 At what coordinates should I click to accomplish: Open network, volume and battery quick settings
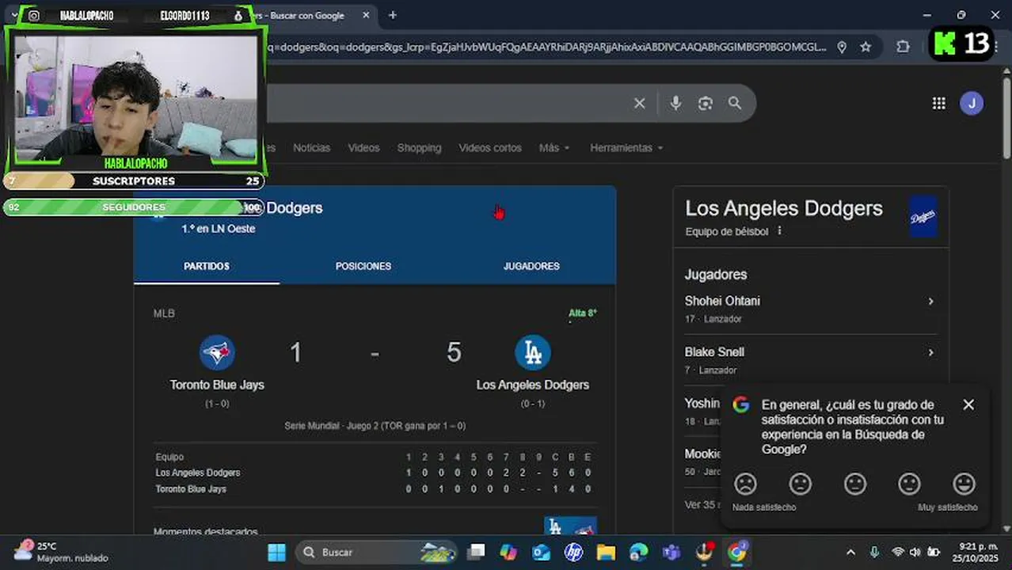point(915,552)
